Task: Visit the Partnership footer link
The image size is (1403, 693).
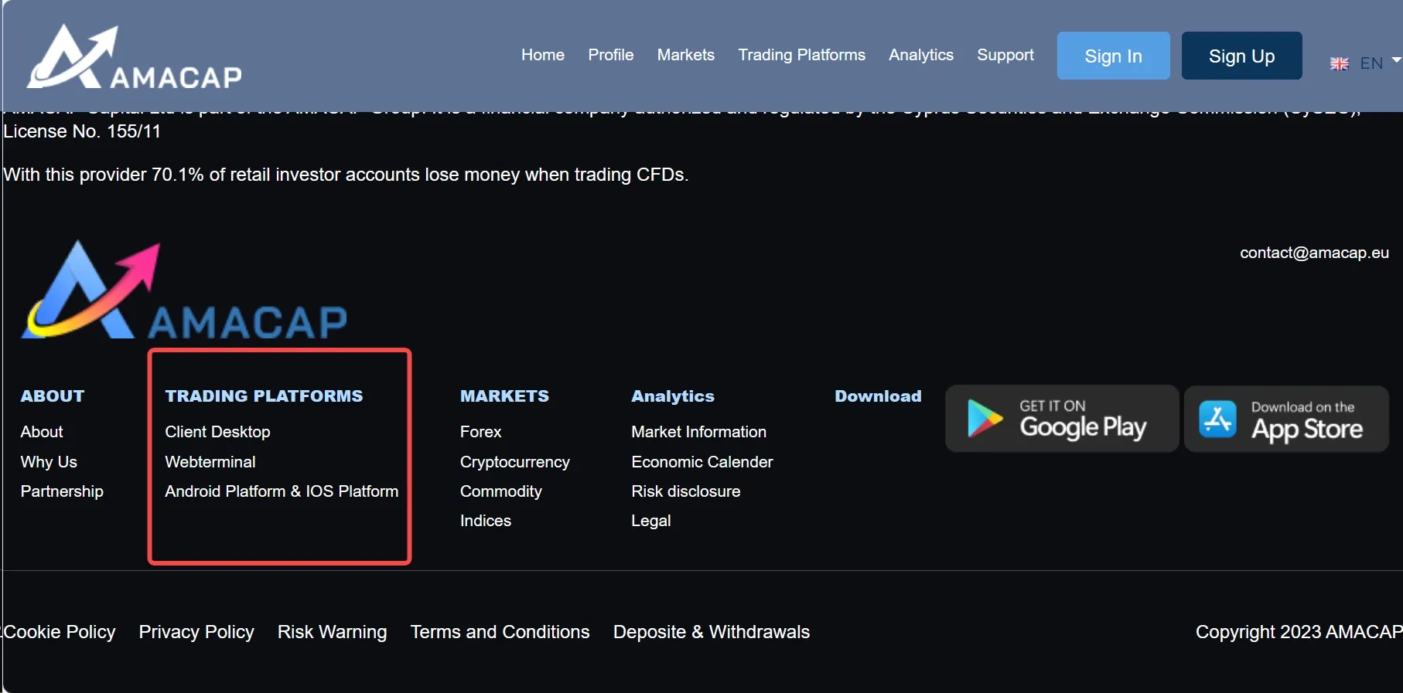Action: (x=62, y=491)
